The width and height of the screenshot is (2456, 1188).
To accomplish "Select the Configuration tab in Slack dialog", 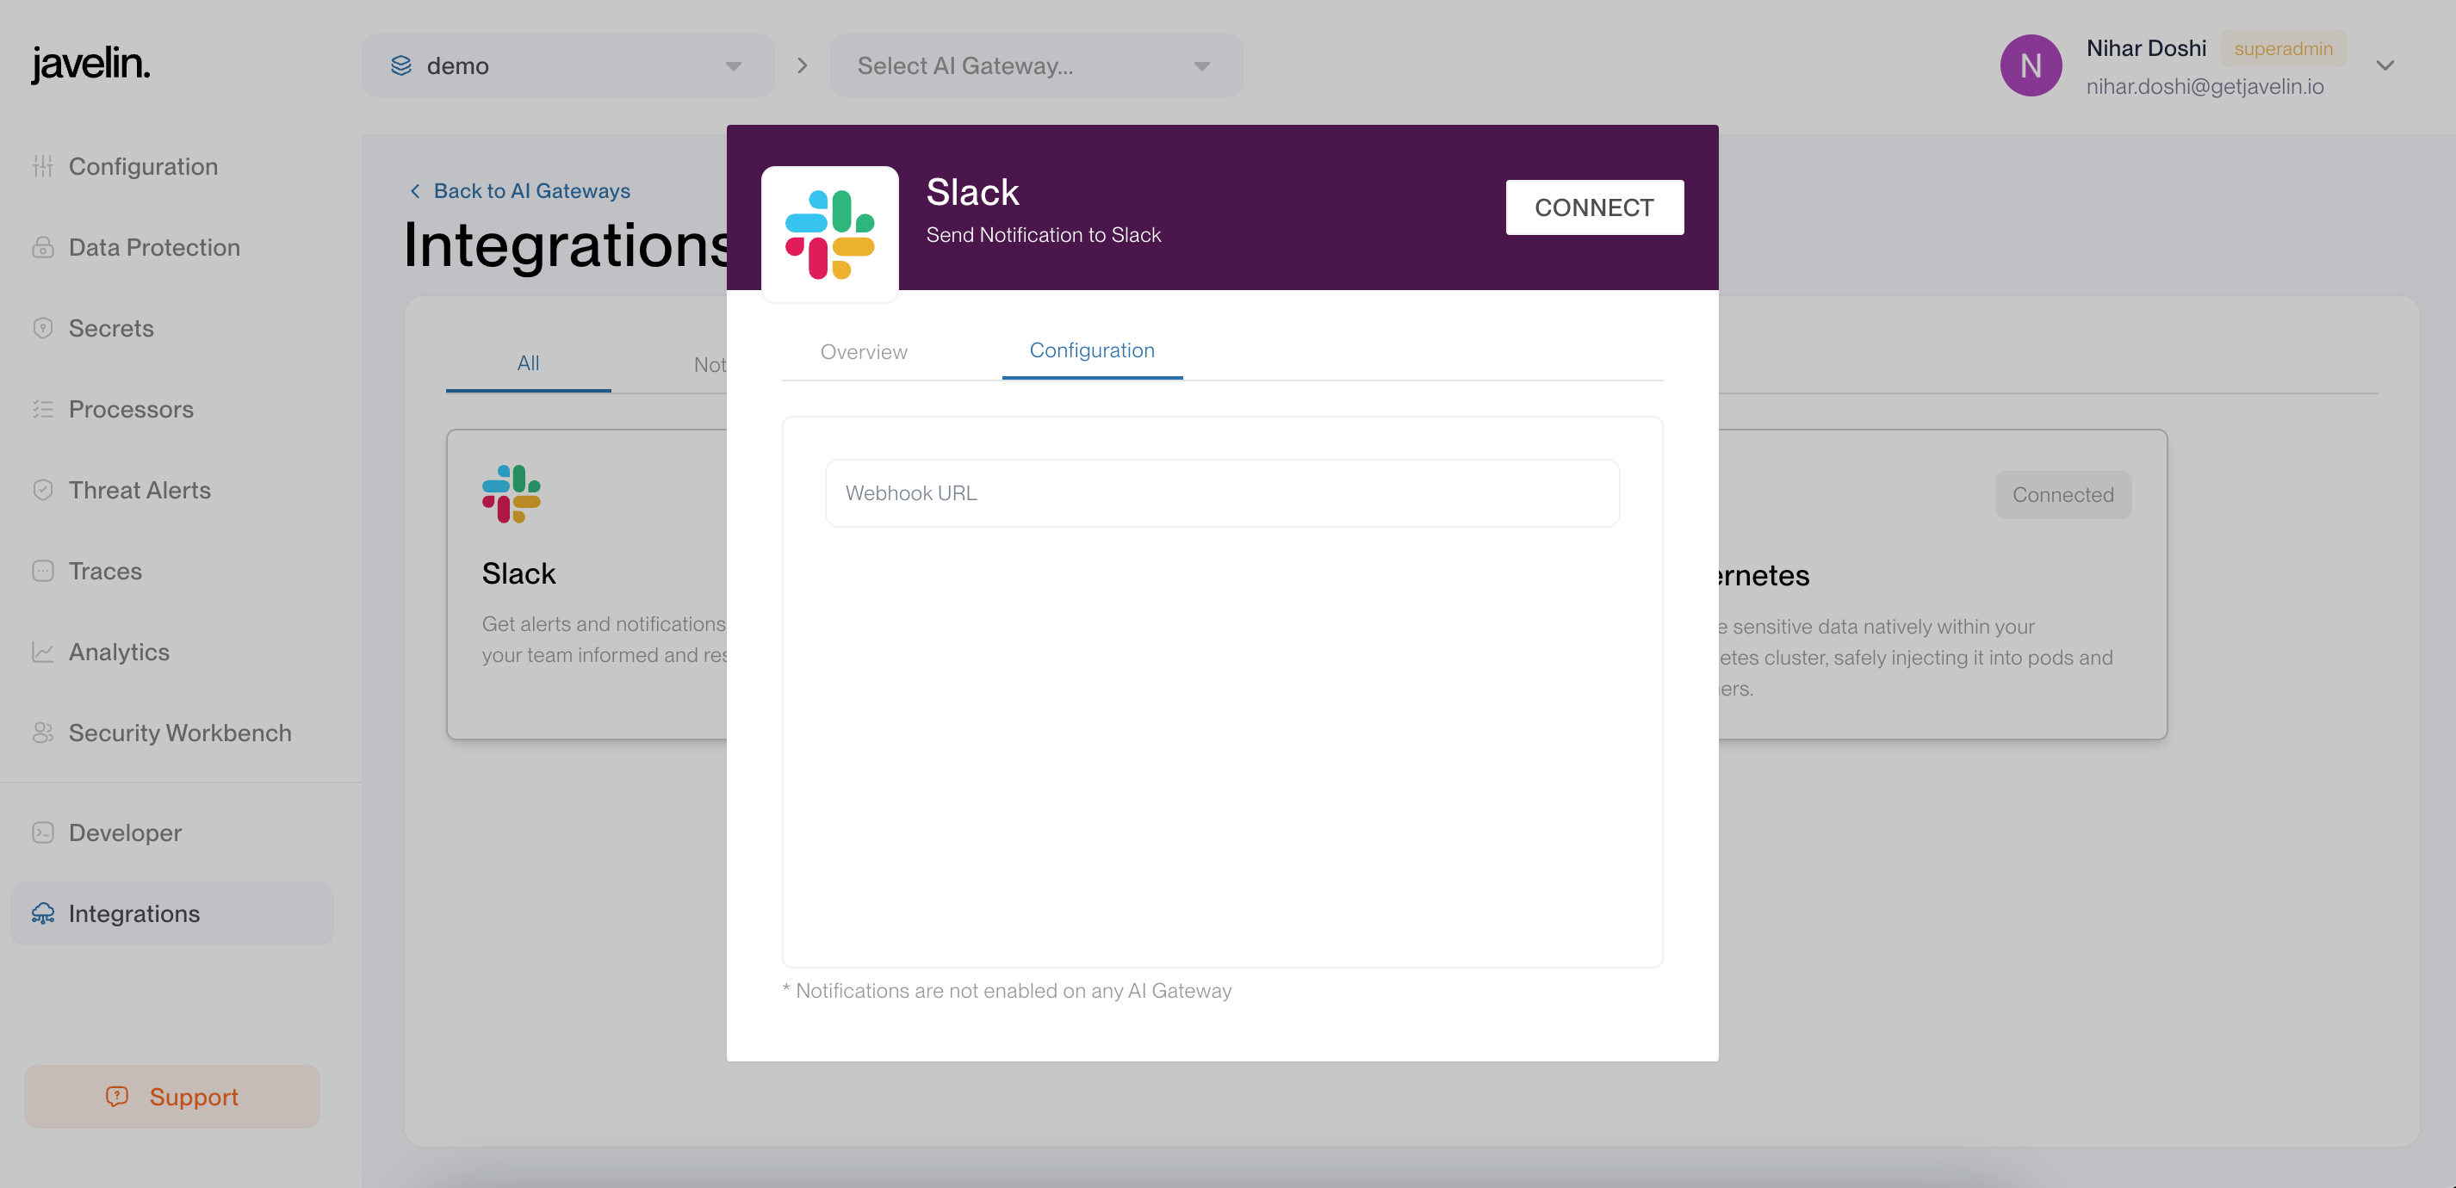I will [x=1092, y=350].
